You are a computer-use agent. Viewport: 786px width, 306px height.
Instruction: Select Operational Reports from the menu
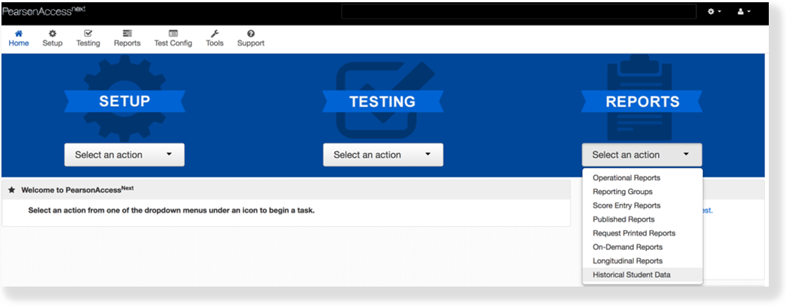tap(626, 178)
